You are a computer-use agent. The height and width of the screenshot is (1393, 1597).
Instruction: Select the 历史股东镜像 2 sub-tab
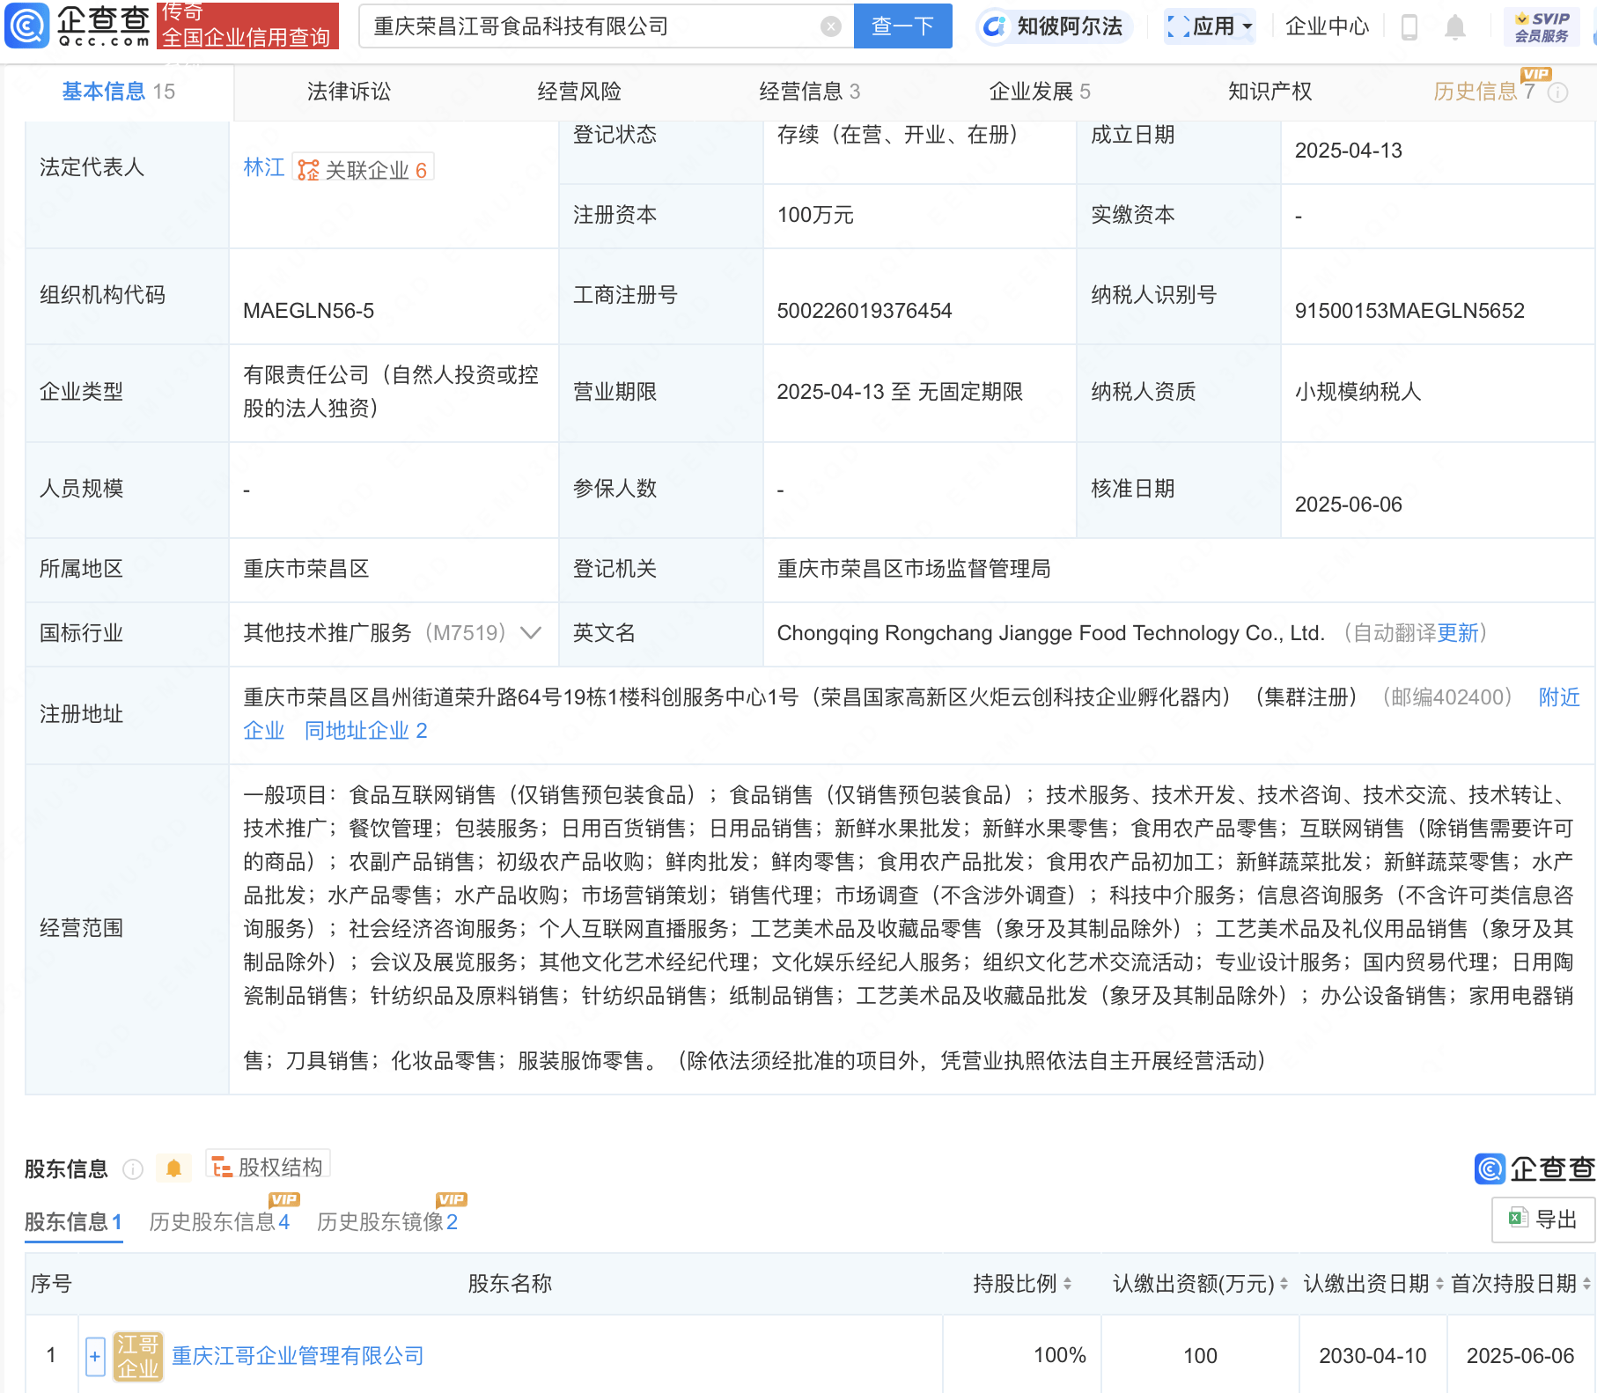click(x=387, y=1222)
